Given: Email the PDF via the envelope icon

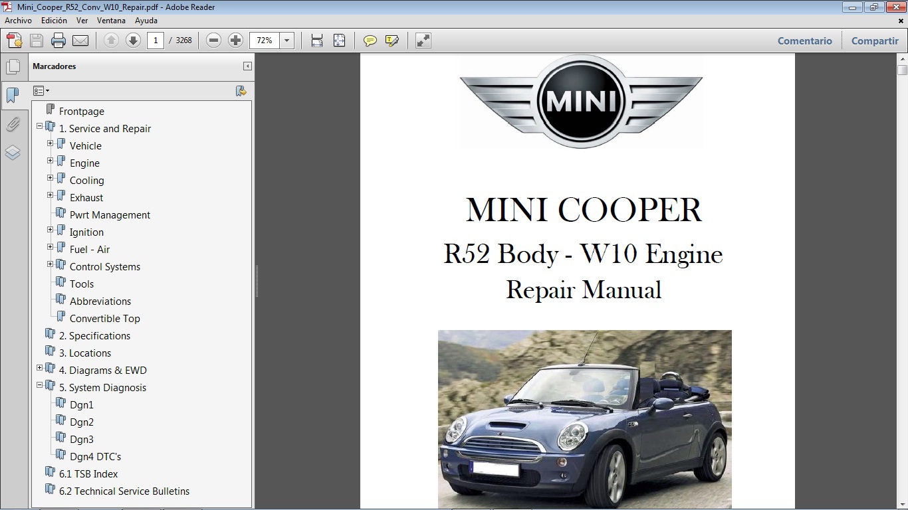Looking at the screenshot, I should pos(80,41).
